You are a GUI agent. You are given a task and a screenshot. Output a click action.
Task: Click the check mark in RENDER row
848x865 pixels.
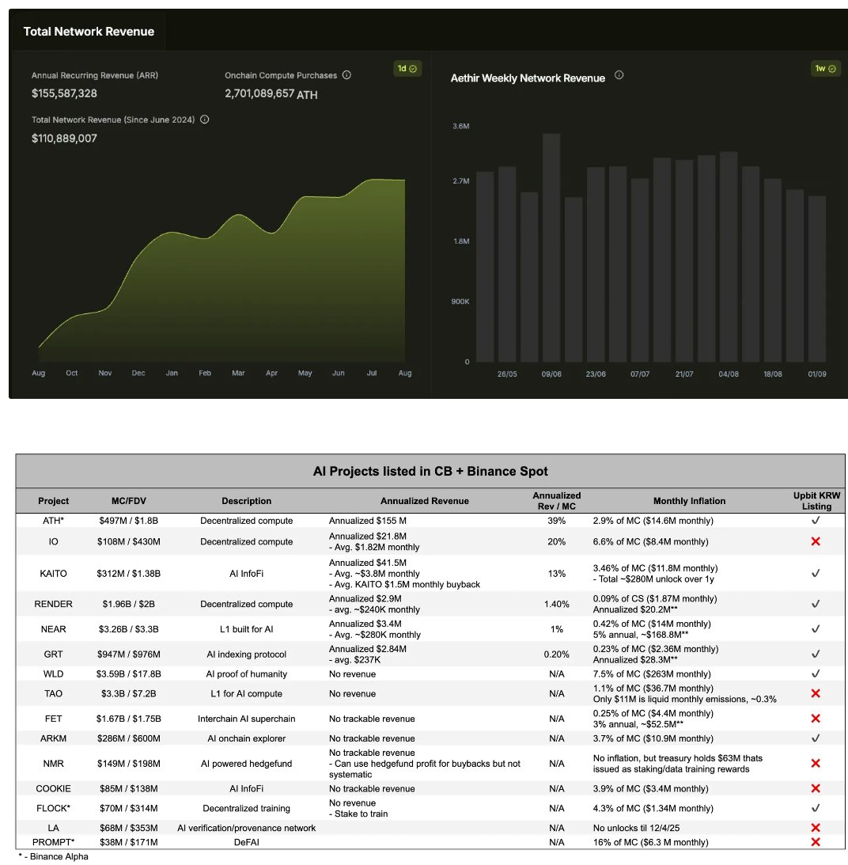(816, 604)
